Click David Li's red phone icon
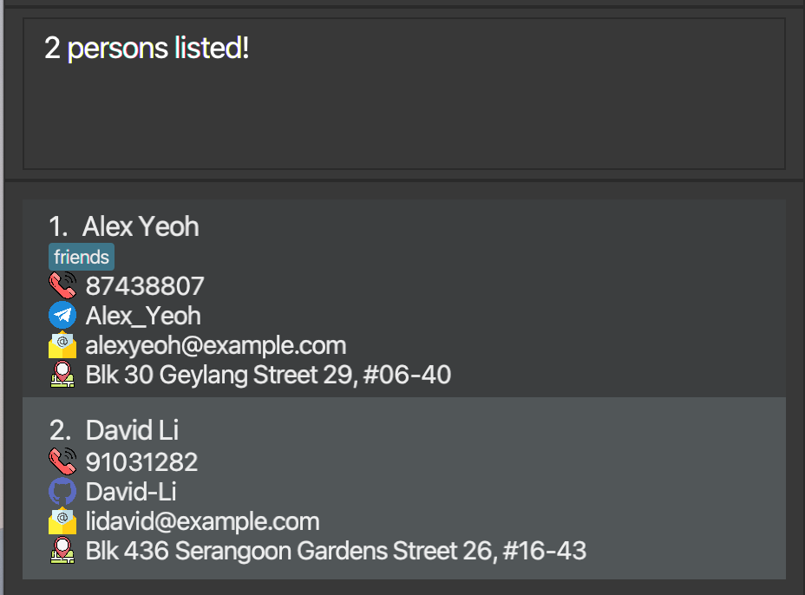Viewport: 805px width, 595px height. (62, 461)
